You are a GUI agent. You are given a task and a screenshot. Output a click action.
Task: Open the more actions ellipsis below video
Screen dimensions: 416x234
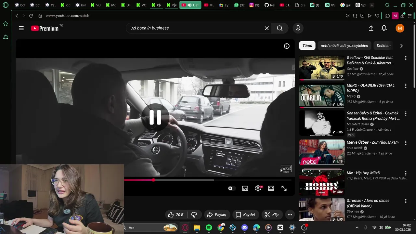coord(290,214)
